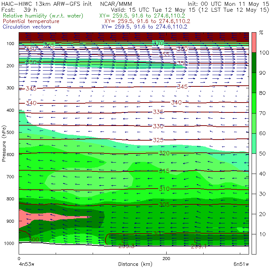Screen dimensions: 271x271
Task: Click the 365 potential temperature contour label
Action: [49, 45]
